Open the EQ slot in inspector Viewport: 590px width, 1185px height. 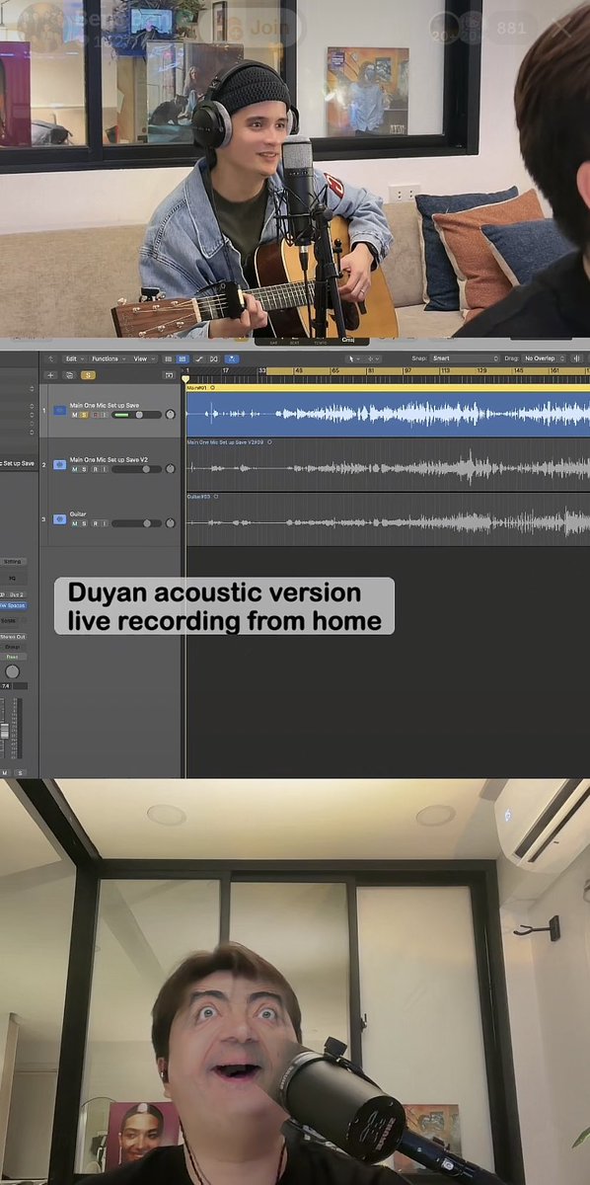[x=12, y=578]
